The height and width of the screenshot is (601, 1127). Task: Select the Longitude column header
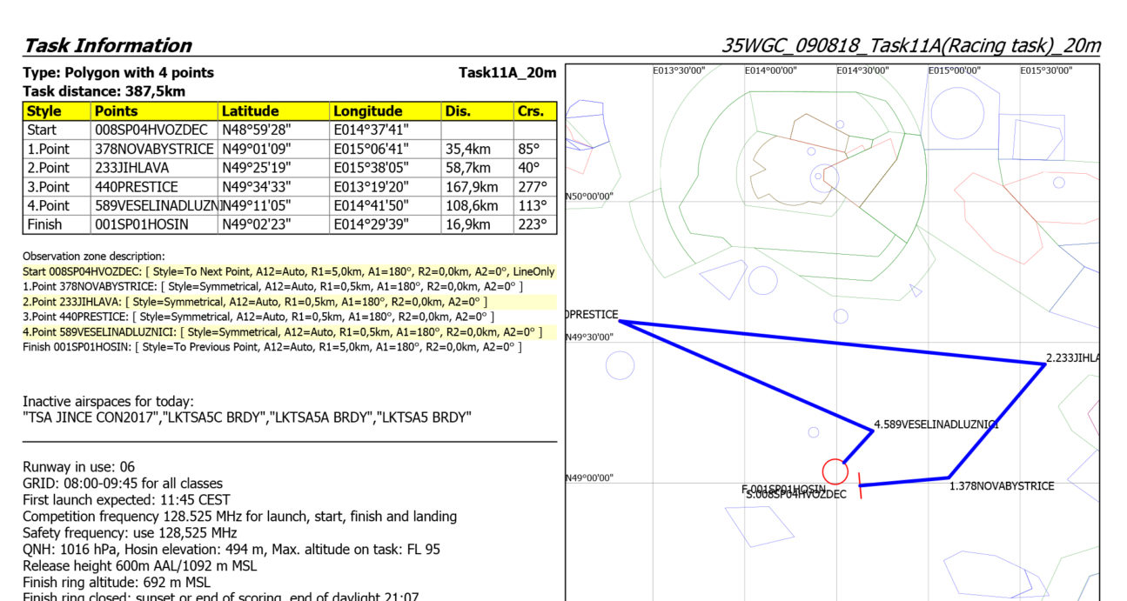point(367,111)
